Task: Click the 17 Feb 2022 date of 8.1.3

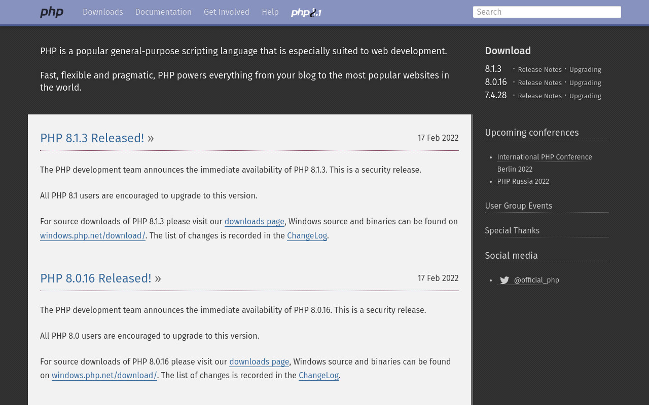Action: click(x=438, y=138)
